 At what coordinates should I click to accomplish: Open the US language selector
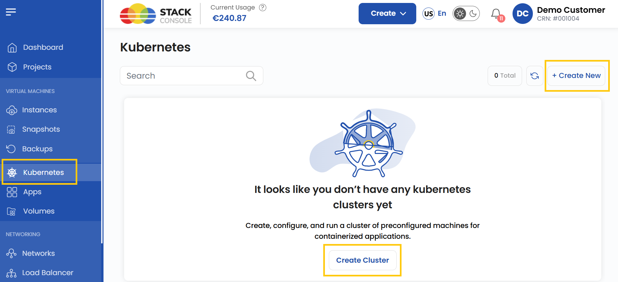tap(428, 13)
